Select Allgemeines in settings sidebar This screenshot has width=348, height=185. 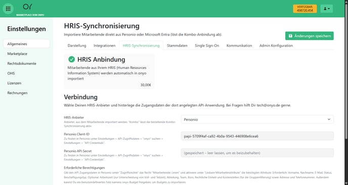[26, 44]
